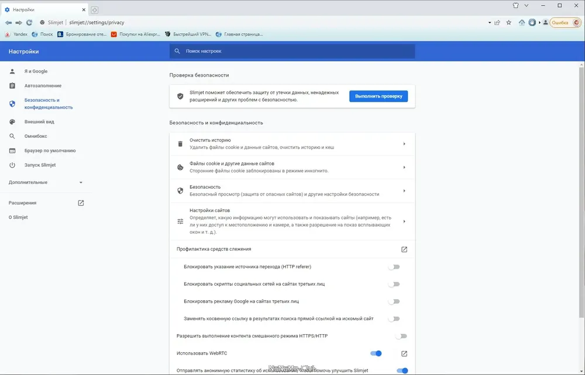Click the round blue extension icon in toolbar
This screenshot has width=585, height=375.
[532, 23]
